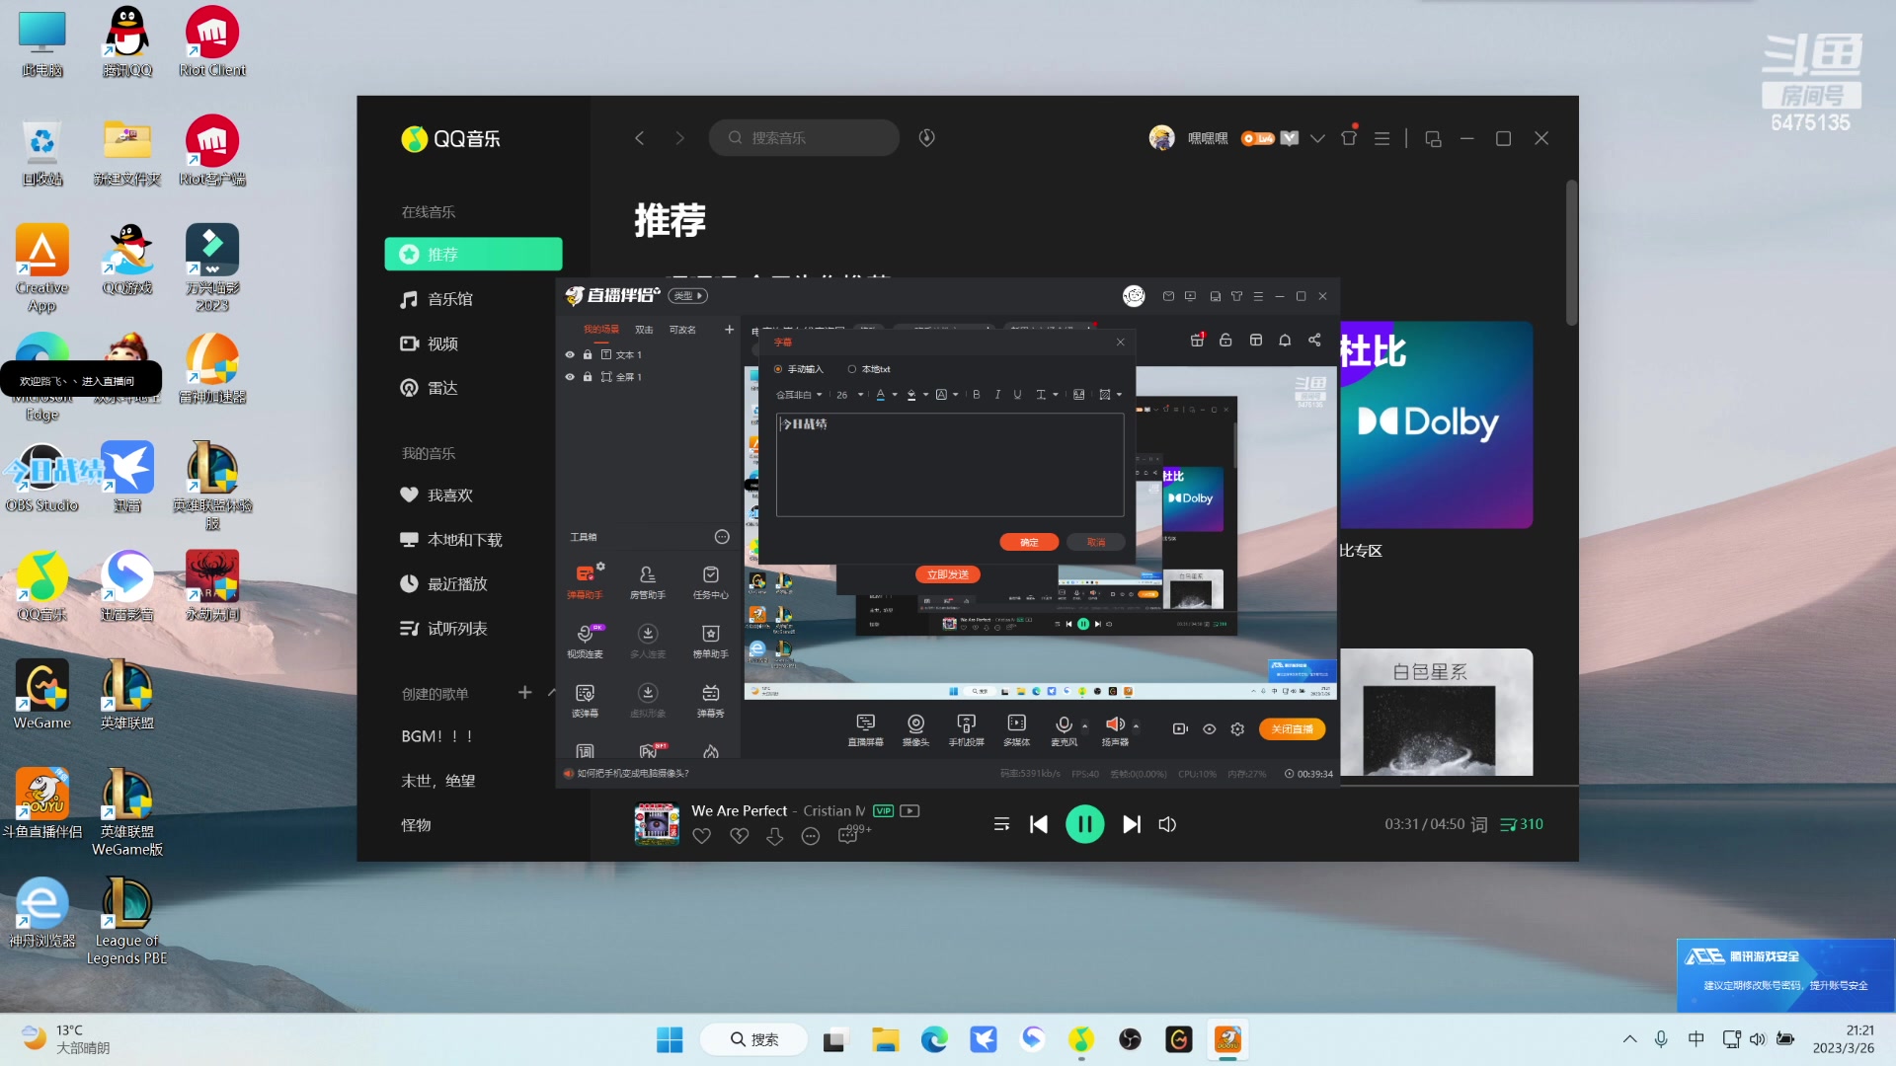This screenshot has width=1896, height=1066.
Task: Expand font color dropdown arrow
Action: click(x=895, y=395)
